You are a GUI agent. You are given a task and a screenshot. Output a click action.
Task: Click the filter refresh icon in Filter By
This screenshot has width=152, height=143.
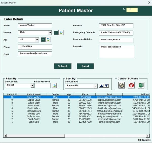(x=54, y=86)
